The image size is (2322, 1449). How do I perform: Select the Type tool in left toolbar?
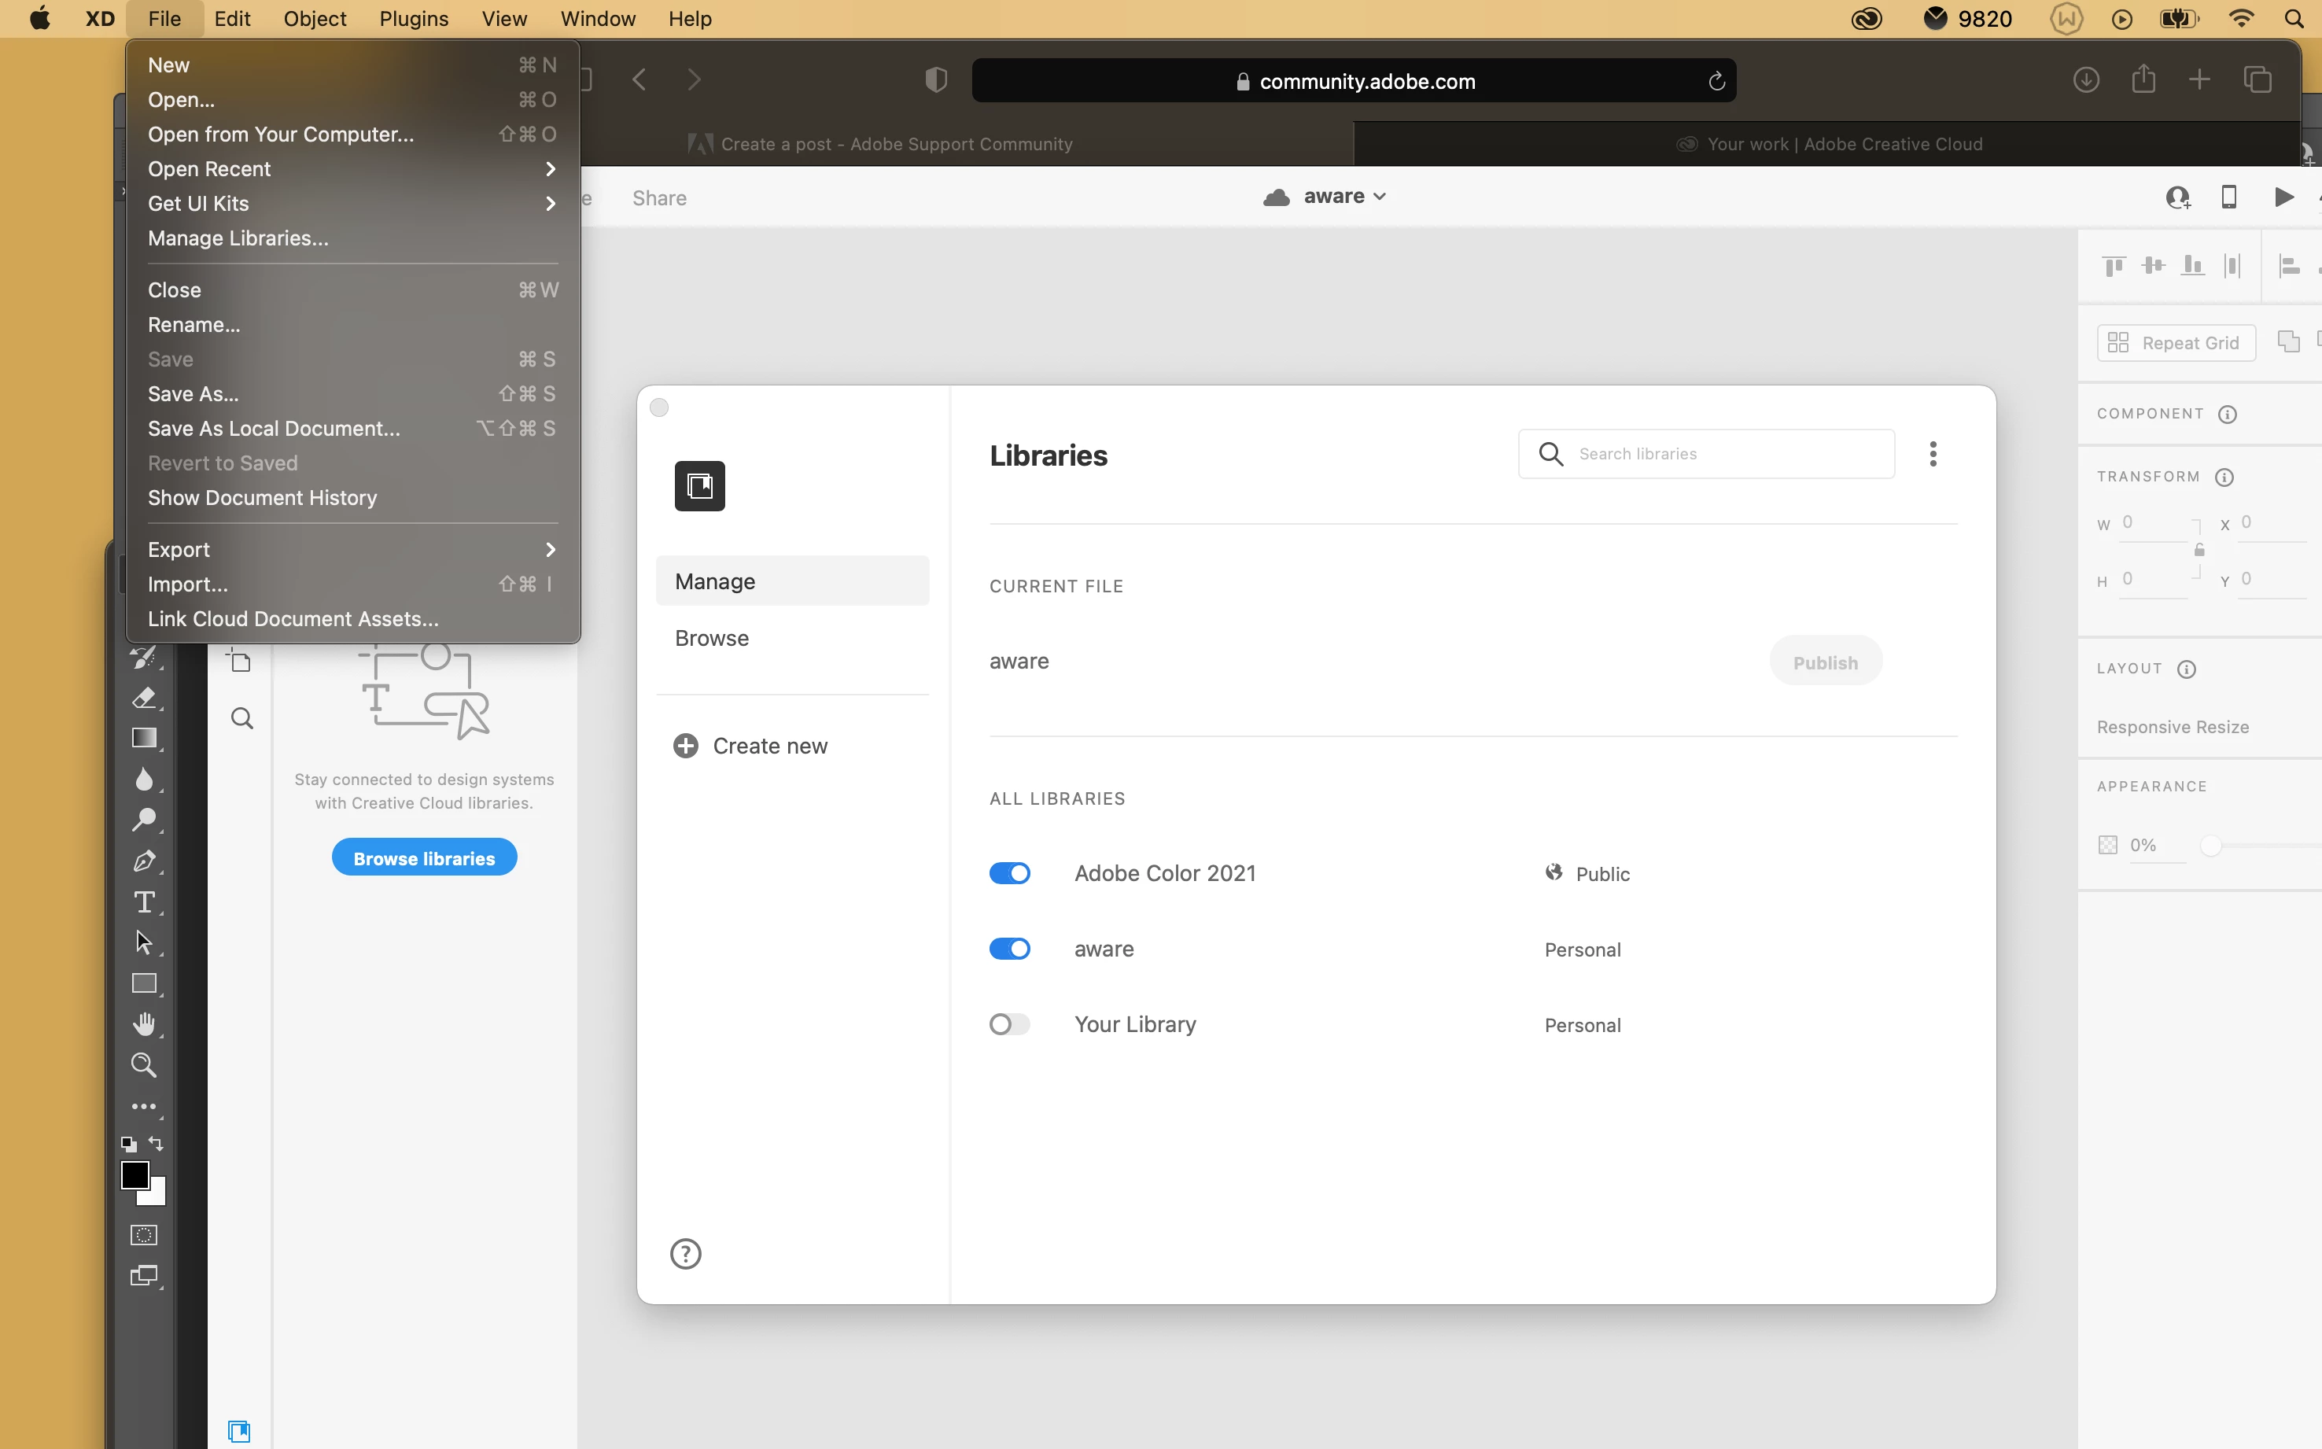click(x=144, y=901)
